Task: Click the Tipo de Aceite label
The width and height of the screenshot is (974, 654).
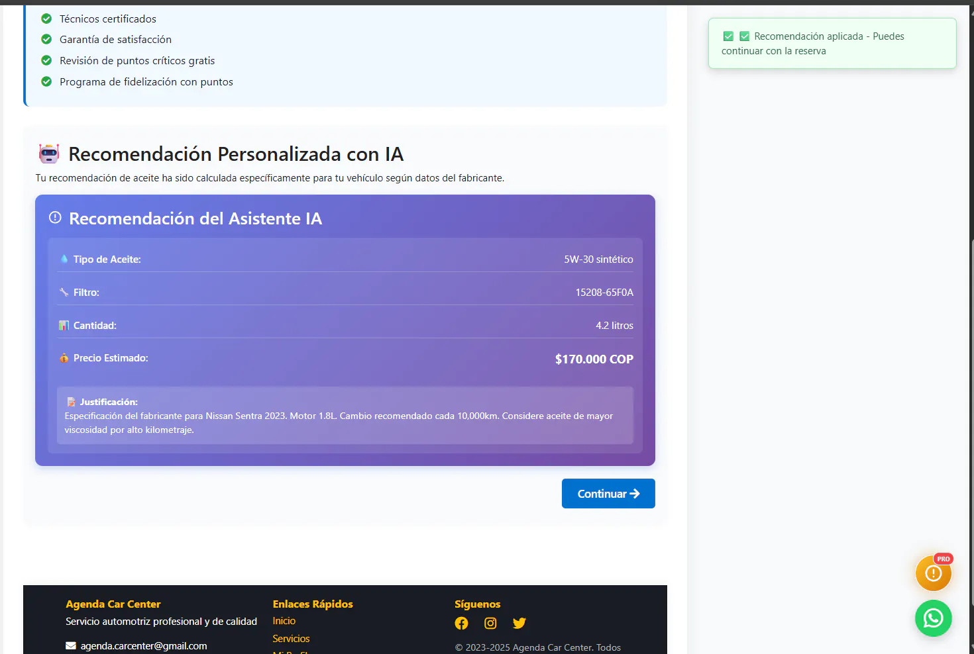Action: point(107,259)
